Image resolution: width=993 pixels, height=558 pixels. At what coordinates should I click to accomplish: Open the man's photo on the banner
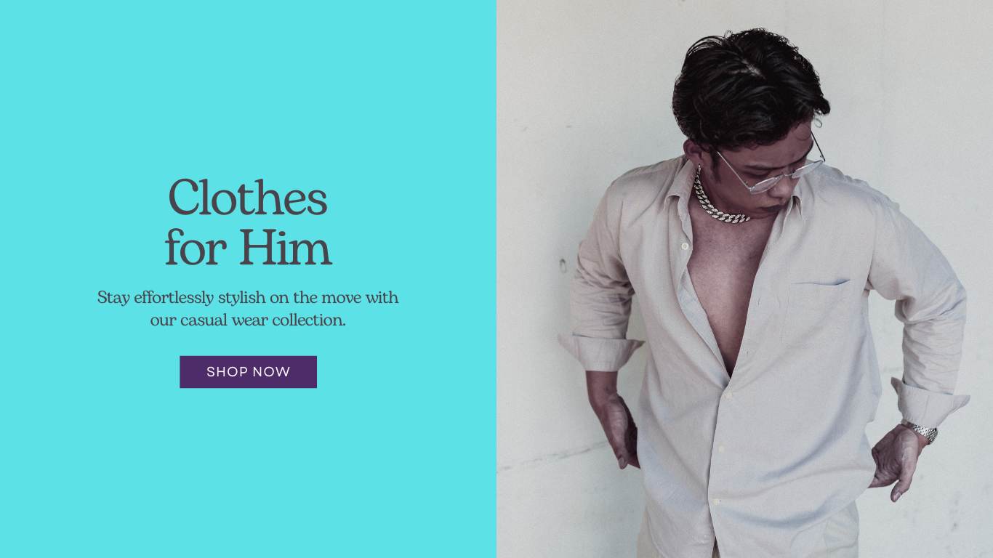tap(744, 279)
